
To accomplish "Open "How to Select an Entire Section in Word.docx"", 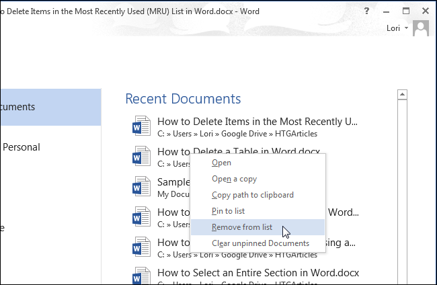I will 257,272.
